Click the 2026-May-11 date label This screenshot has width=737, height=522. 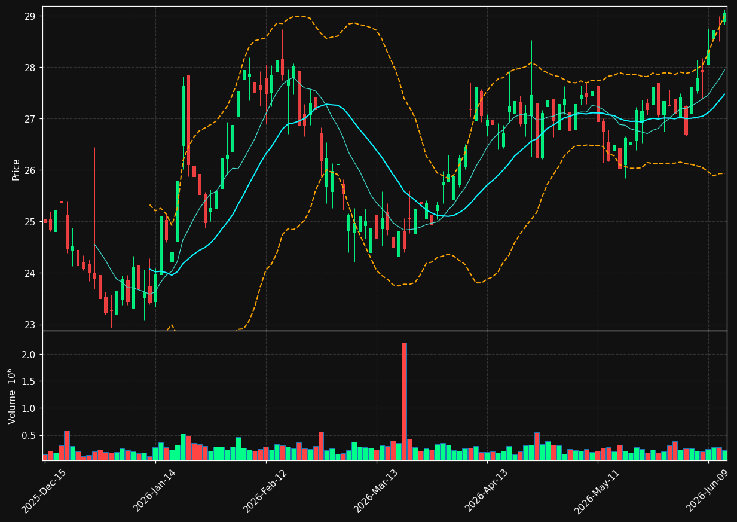click(597, 491)
